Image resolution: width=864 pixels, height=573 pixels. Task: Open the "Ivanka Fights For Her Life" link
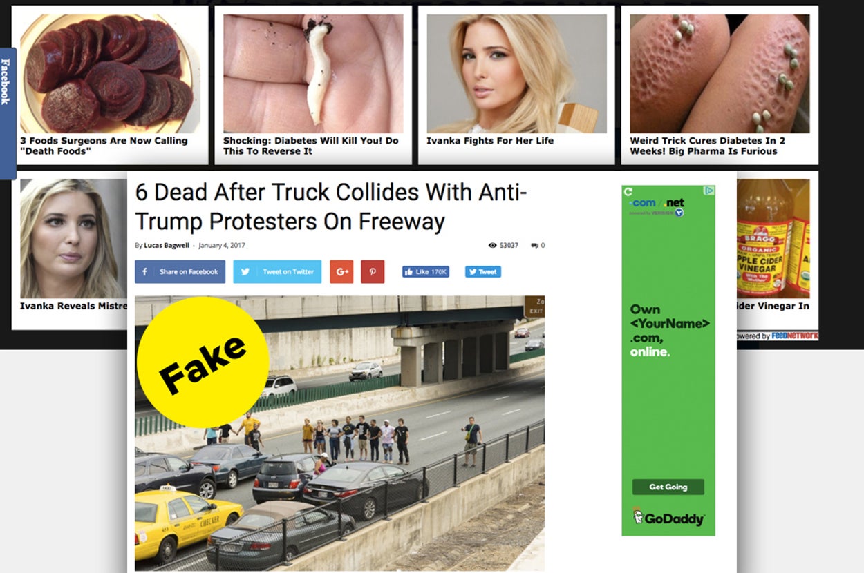pos(490,140)
